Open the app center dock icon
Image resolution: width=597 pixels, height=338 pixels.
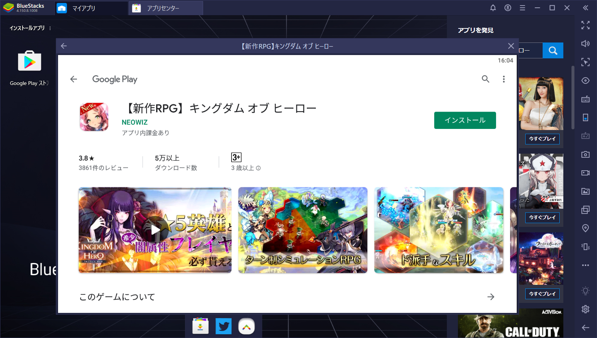200,327
